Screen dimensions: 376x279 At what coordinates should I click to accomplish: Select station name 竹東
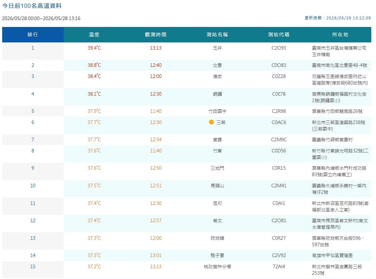217,151
